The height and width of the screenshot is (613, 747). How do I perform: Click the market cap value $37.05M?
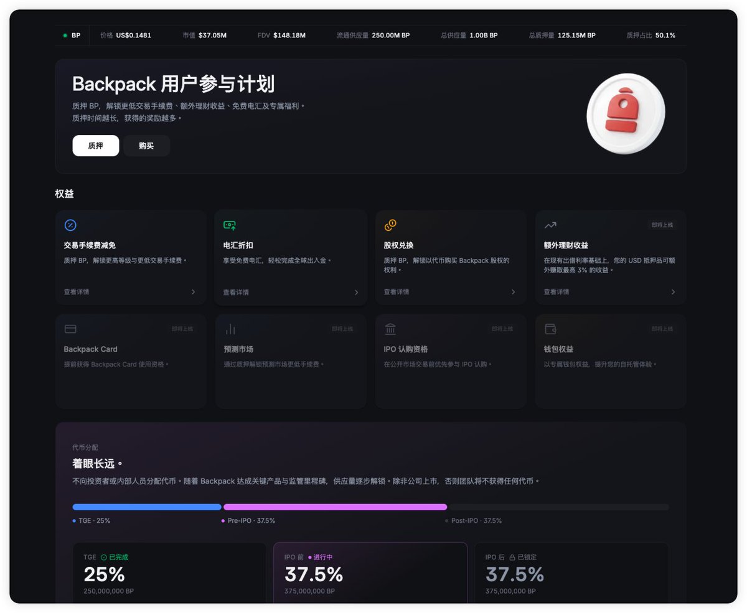click(213, 35)
